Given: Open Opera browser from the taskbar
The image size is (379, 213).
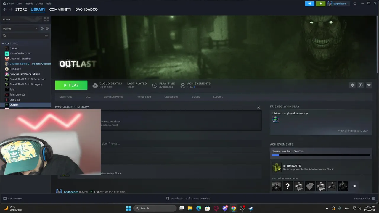Looking at the screenshot, I should [216, 208].
